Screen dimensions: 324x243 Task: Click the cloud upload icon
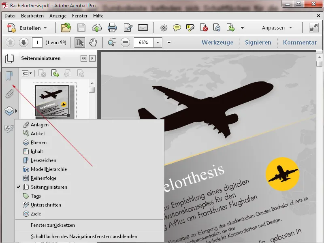coord(96,28)
